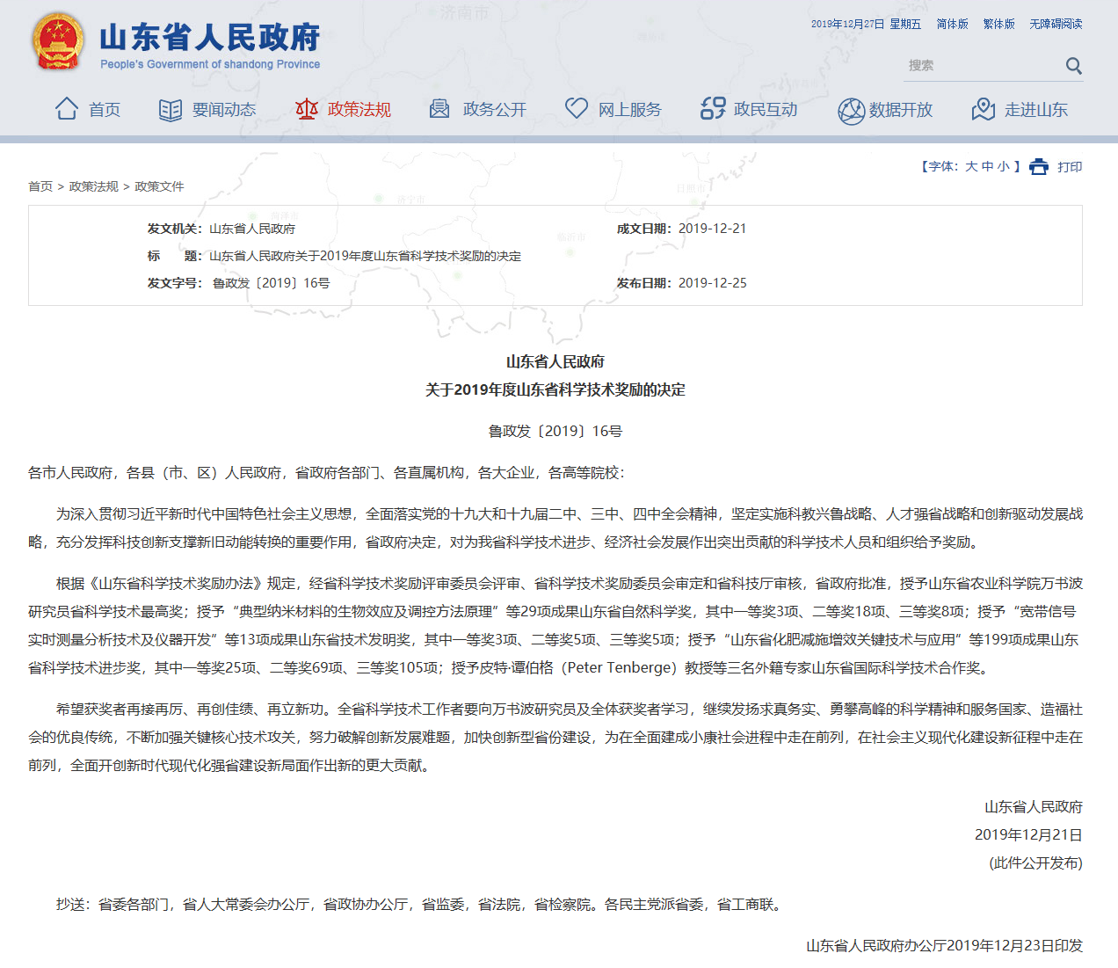Set font size to large 大
1118x968 pixels.
click(x=971, y=166)
